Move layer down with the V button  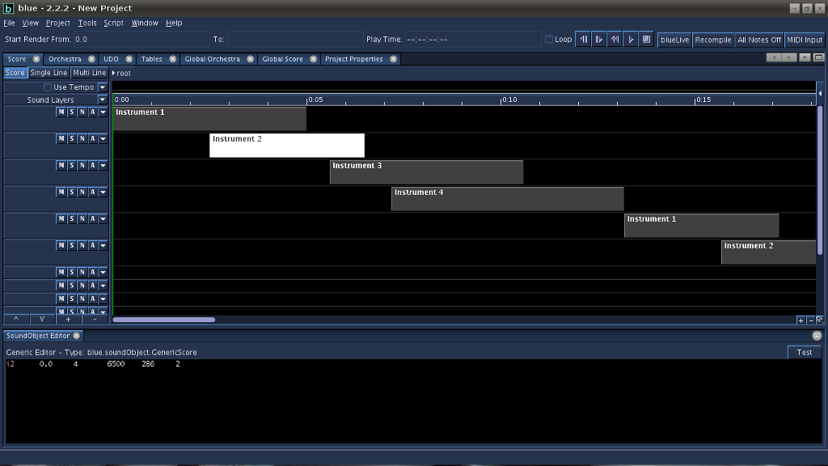42,320
